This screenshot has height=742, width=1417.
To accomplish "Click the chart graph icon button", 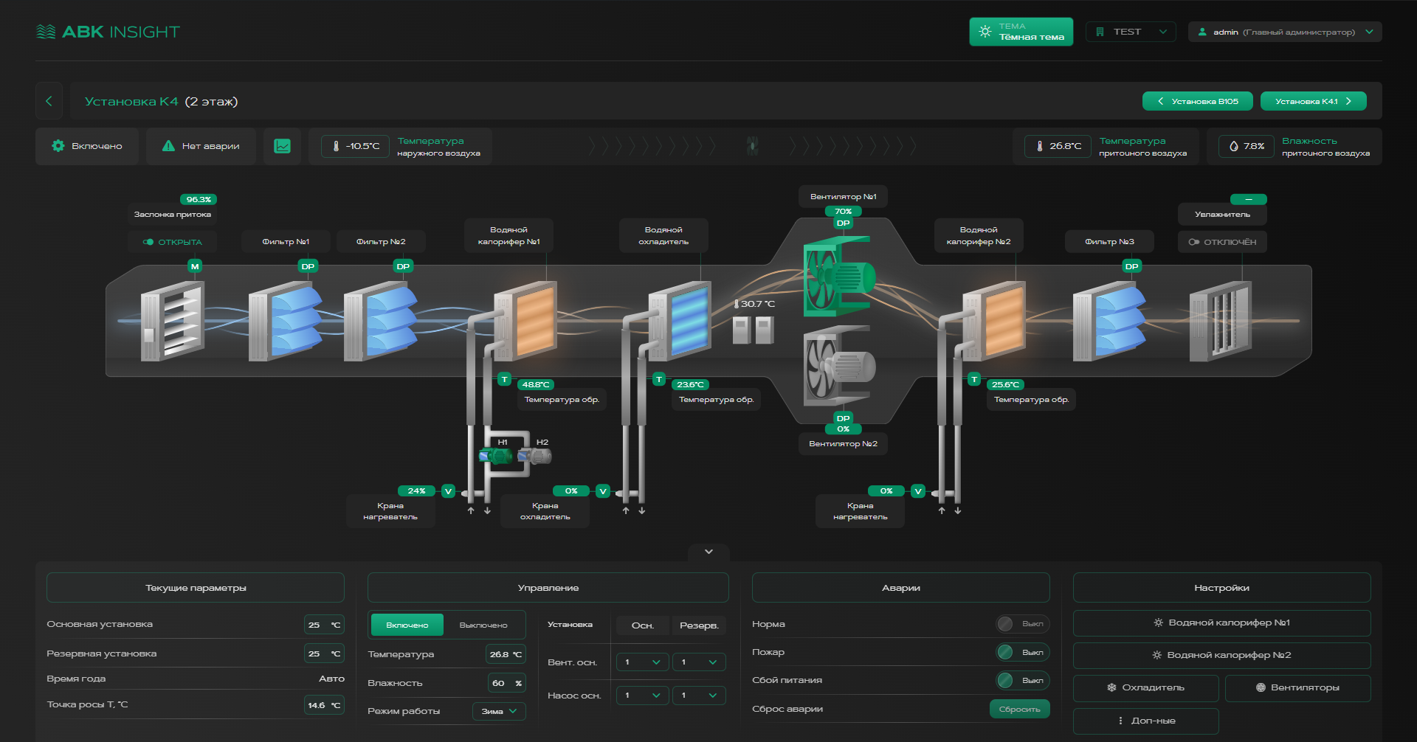I will click(x=282, y=146).
